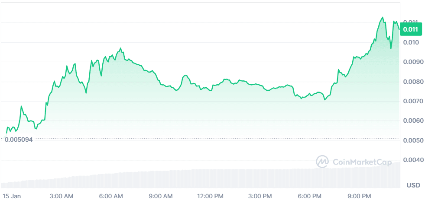
Task: Click the USD currency label
Action: tap(413, 185)
